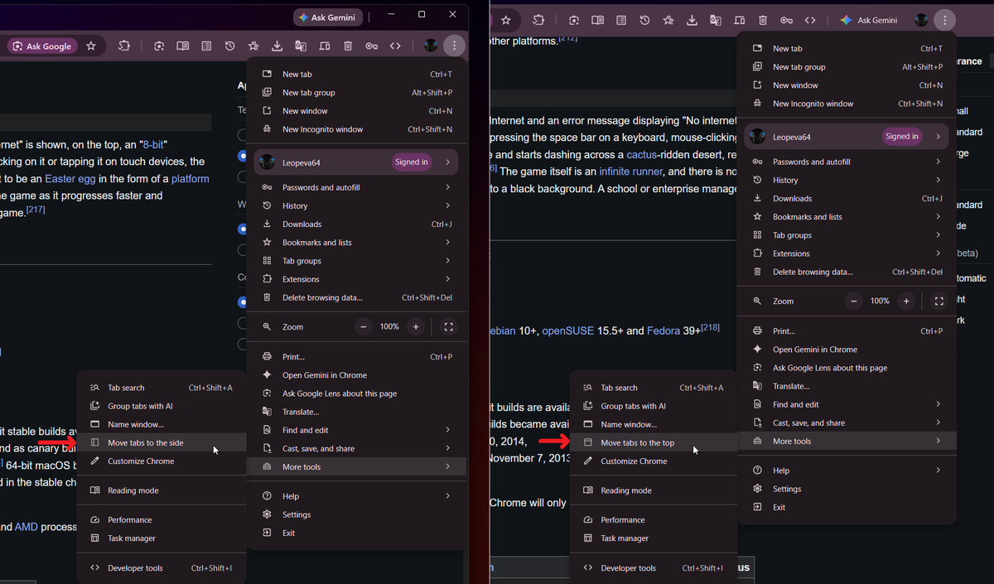Screen dimensions: 994x584
Task: Expand Tab groups in right menu
Action: [847, 235]
